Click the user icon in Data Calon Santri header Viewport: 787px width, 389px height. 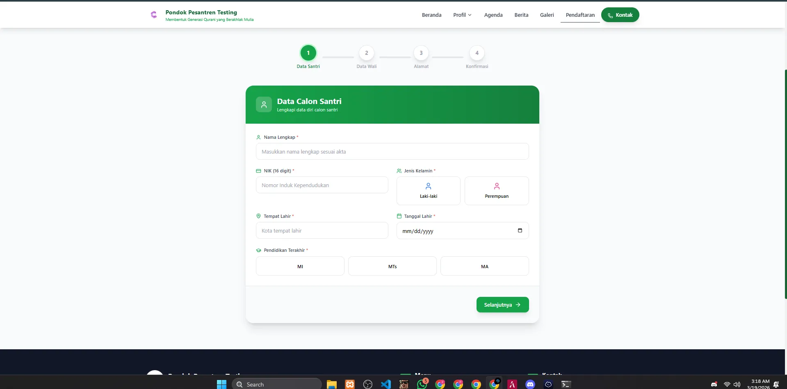click(x=264, y=104)
